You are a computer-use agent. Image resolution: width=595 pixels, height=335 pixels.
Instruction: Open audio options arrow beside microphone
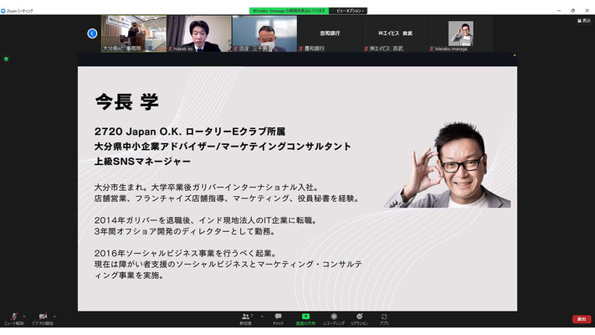point(24,316)
